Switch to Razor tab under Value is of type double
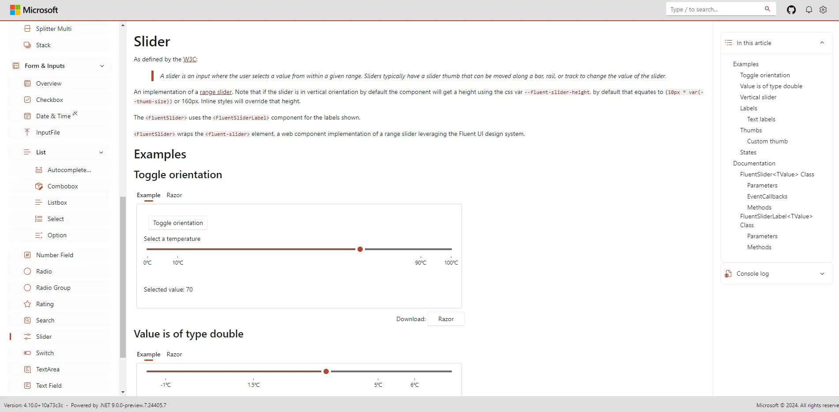Viewport: 839px width, 412px height. [174, 354]
